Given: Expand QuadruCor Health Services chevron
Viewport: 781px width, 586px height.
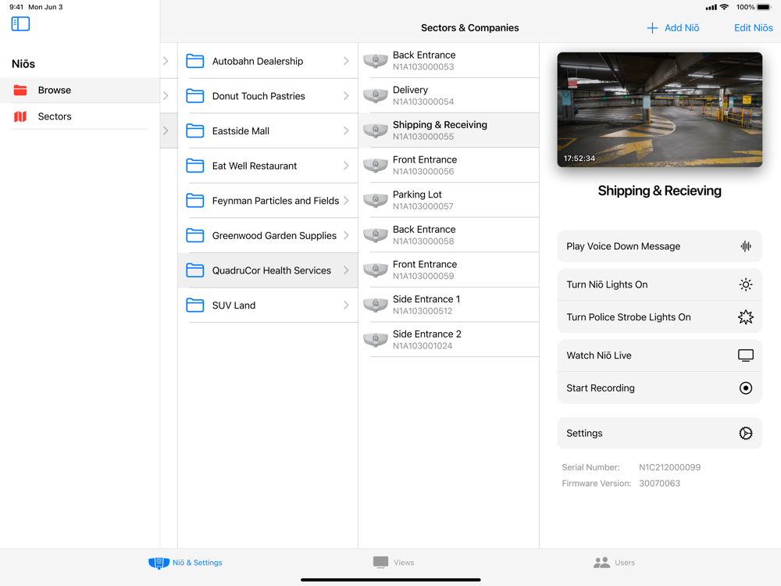Looking at the screenshot, I should coord(346,270).
